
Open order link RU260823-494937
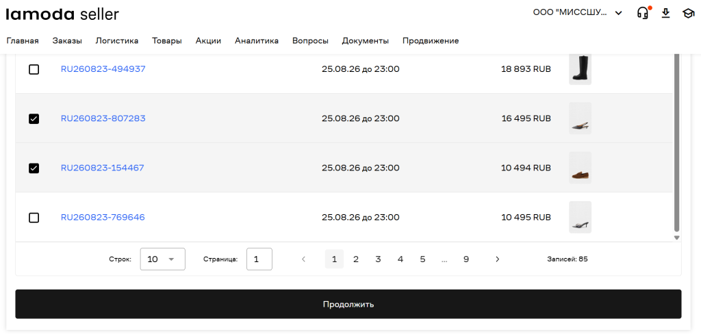point(103,69)
